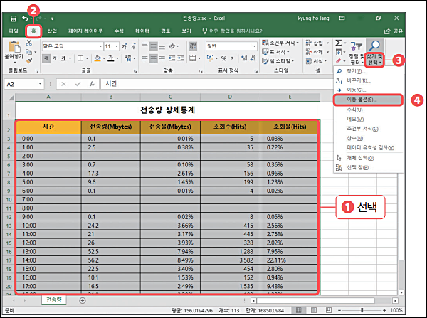Clear contents with eraser icon

(339, 60)
